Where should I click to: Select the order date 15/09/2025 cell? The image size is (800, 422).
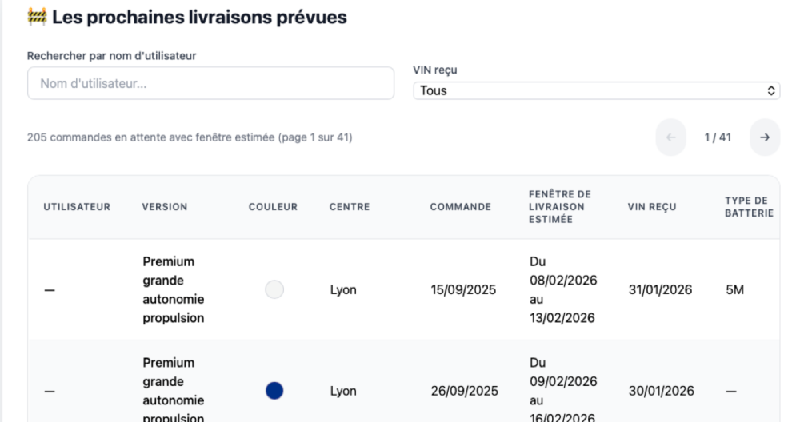tap(463, 290)
